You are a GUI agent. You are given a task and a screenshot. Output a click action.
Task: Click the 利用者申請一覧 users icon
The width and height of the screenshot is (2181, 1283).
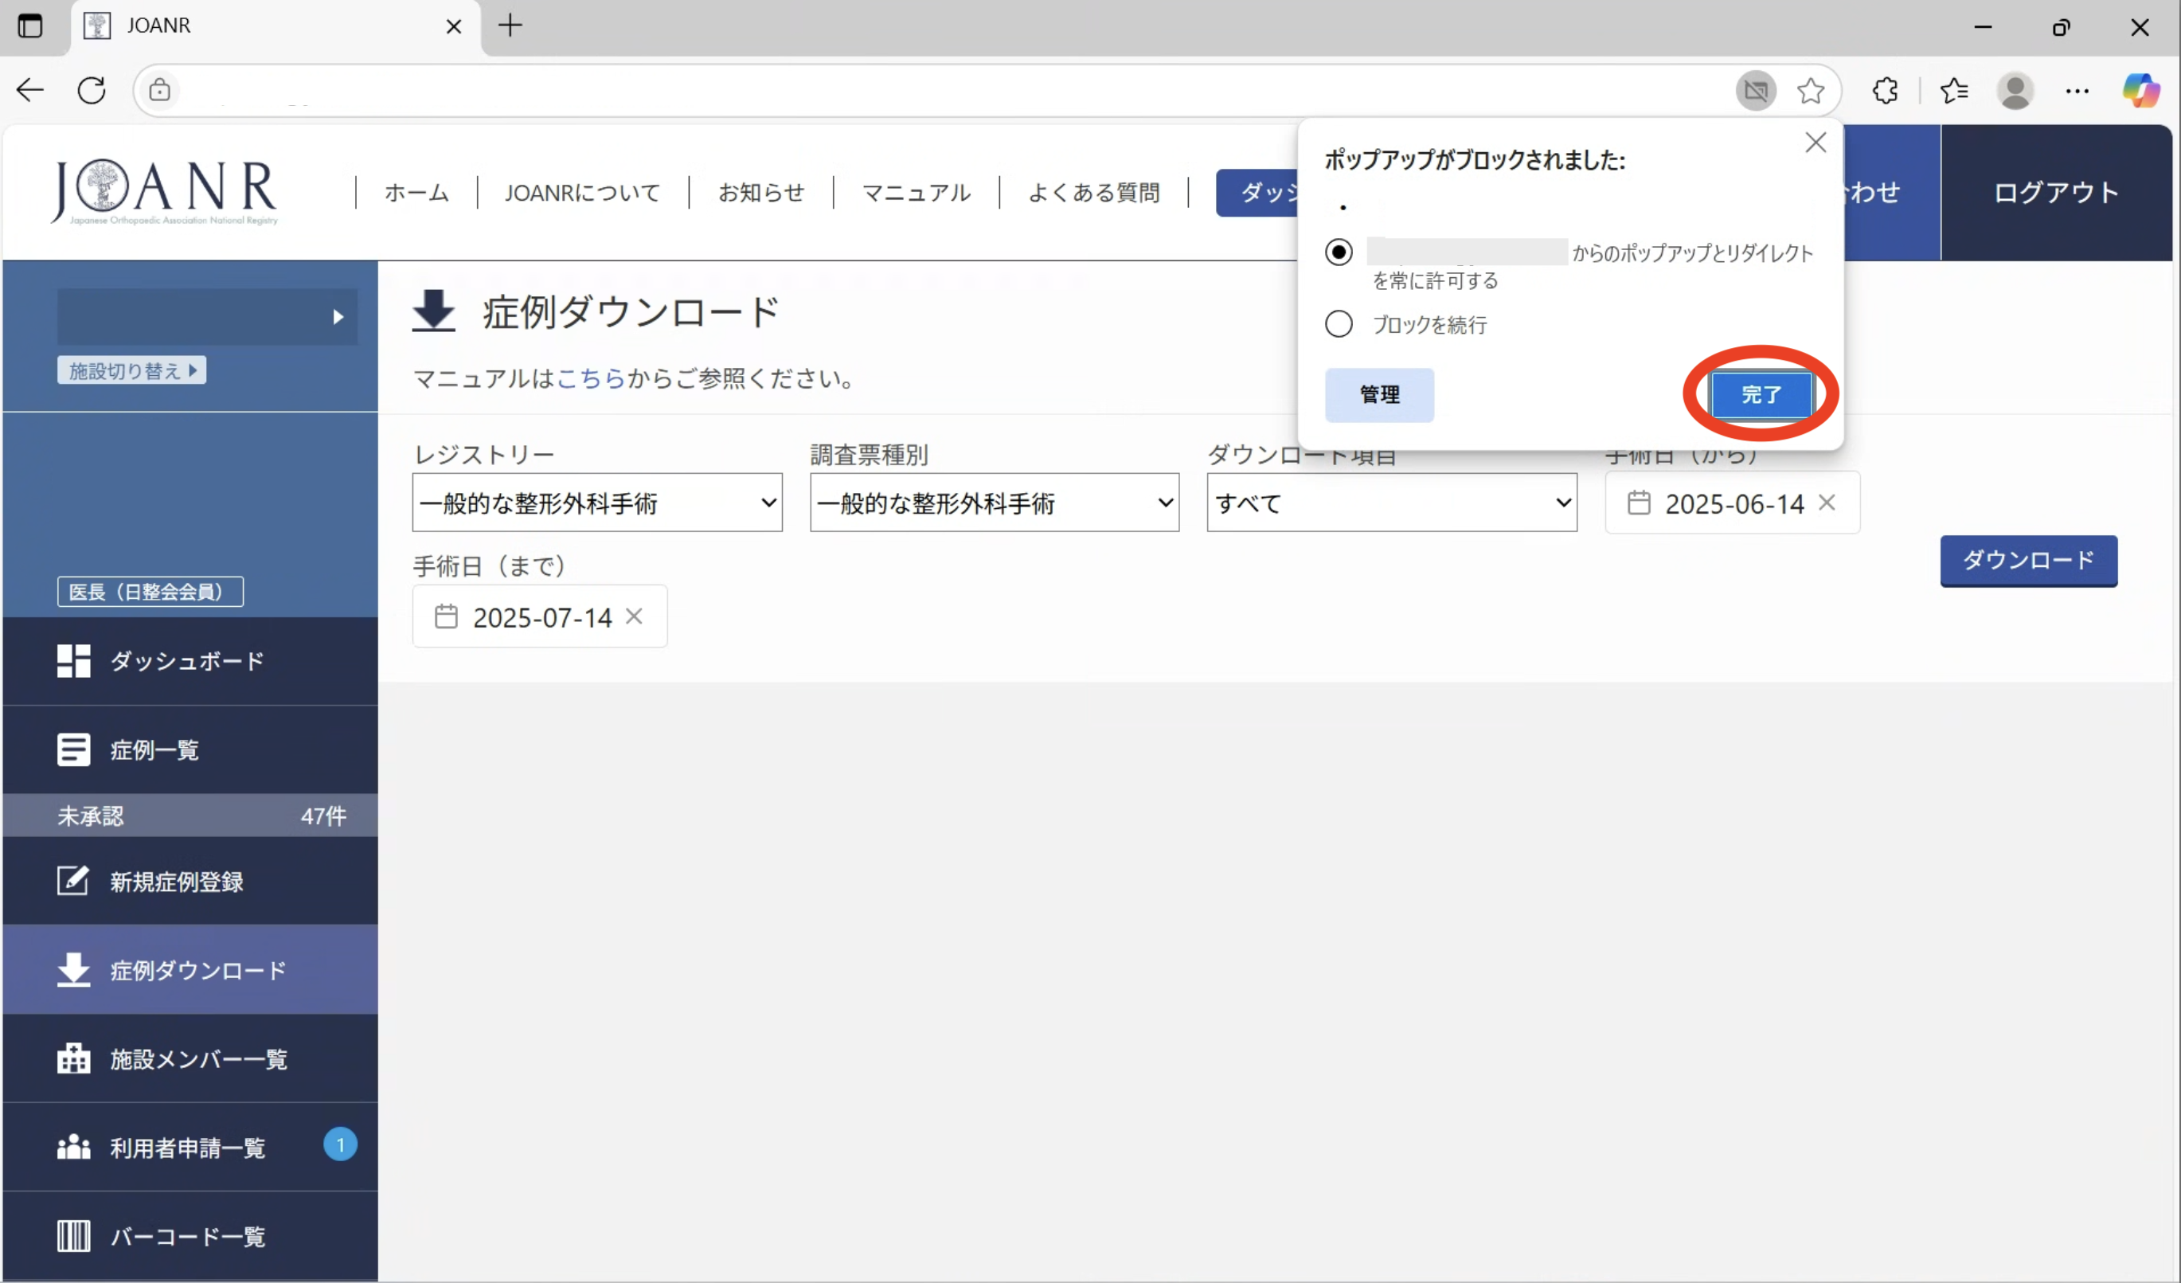tap(73, 1146)
